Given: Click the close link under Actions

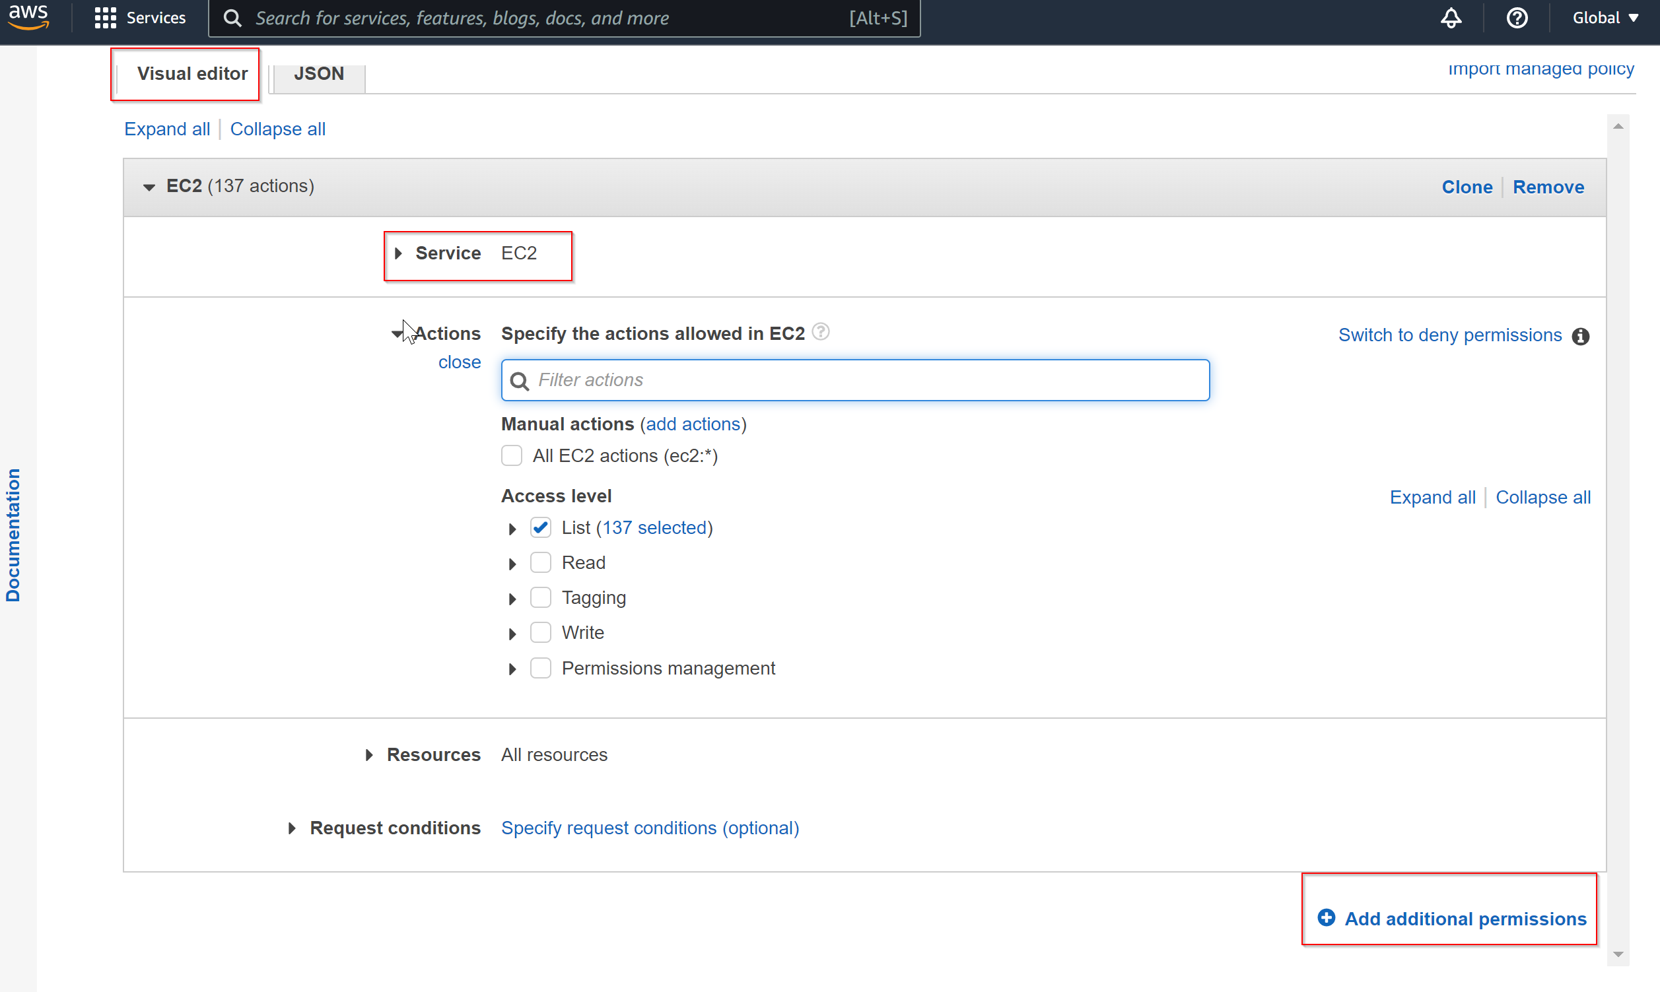Looking at the screenshot, I should (460, 362).
